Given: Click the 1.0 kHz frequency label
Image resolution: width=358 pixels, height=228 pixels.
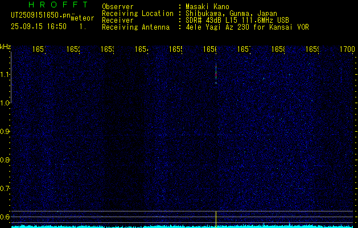Looking at the screenshot, I should [x=5, y=103].
